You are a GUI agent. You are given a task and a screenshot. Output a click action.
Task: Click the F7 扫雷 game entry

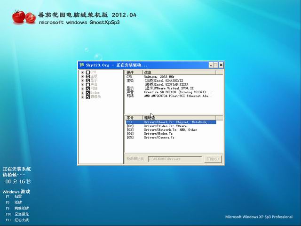coord(14,196)
